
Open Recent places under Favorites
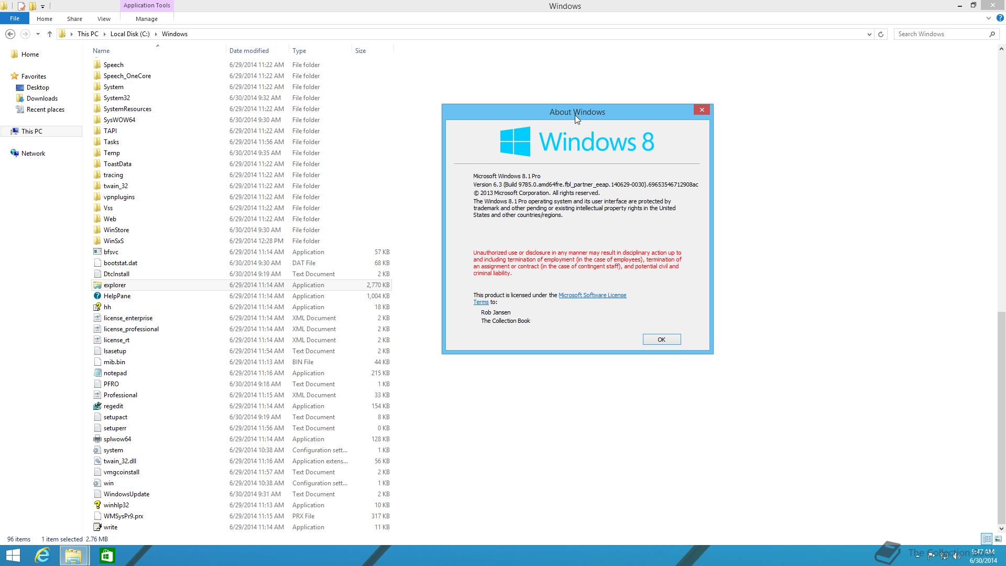click(x=46, y=110)
